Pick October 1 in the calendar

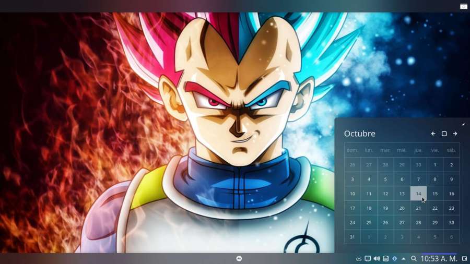(x=435, y=165)
